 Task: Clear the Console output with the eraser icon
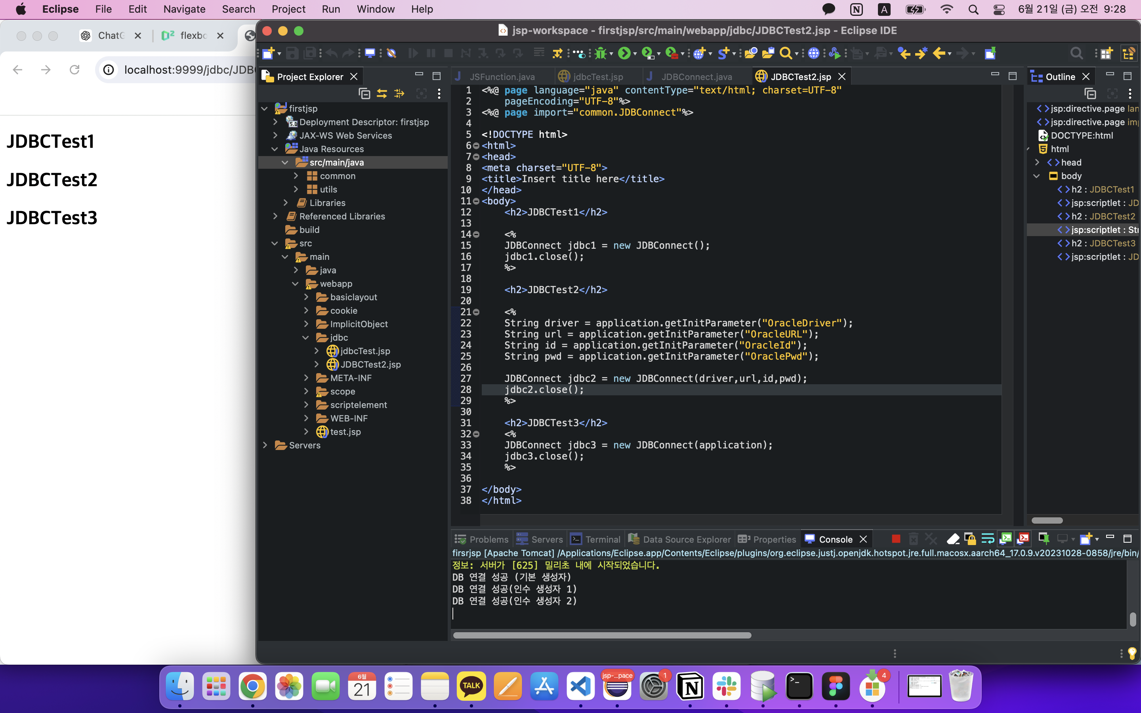click(953, 539)
